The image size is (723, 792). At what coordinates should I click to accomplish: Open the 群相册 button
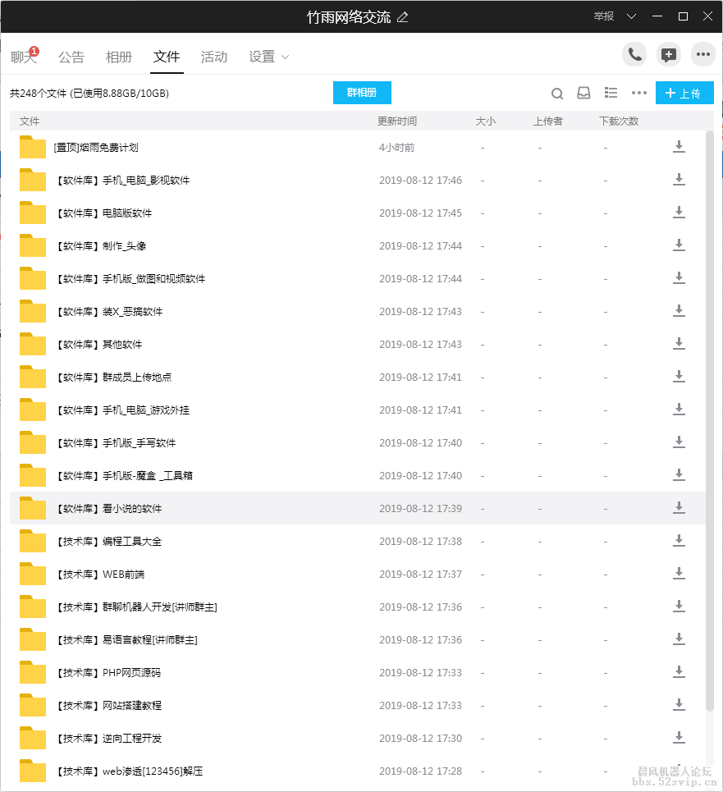(362, 93)
